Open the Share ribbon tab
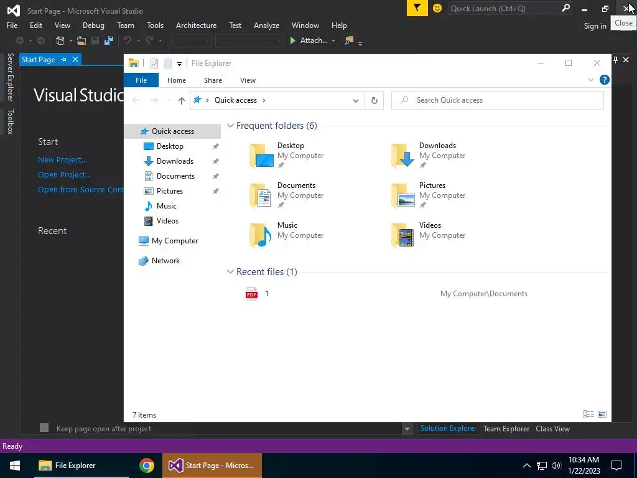The width and height of the screenshot is (637, 478). pos(213,80)
